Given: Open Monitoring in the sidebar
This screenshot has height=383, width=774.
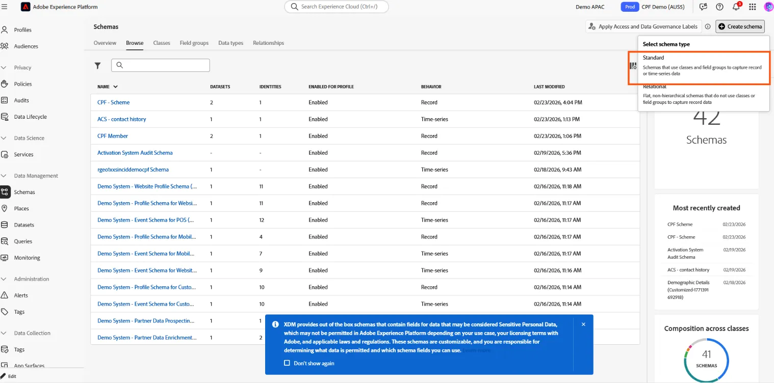Looking at the screenshot, I should 27,258.
